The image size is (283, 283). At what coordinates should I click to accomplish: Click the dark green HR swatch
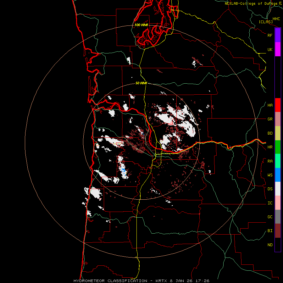click(x=278, y=147)
